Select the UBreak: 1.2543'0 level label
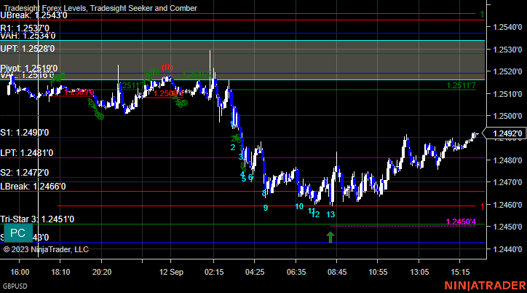 pos(33,15)
